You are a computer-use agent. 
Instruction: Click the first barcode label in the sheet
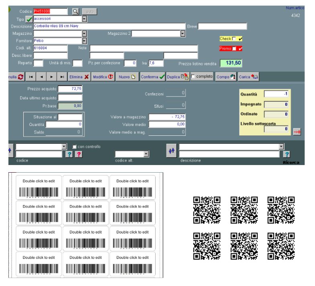pos(39,188)
